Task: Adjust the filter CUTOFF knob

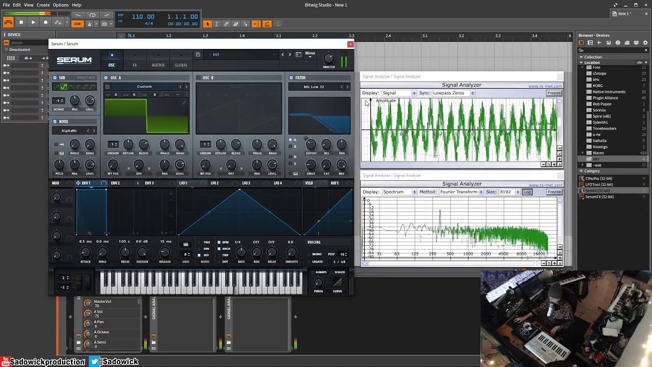Action: tap(311, 144)
